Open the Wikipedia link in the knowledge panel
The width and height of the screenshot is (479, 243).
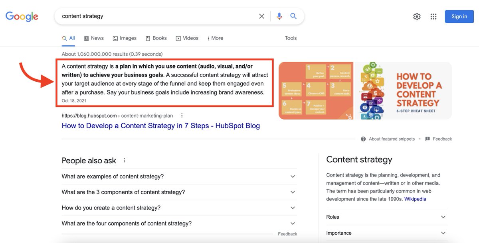click(415, 198)
